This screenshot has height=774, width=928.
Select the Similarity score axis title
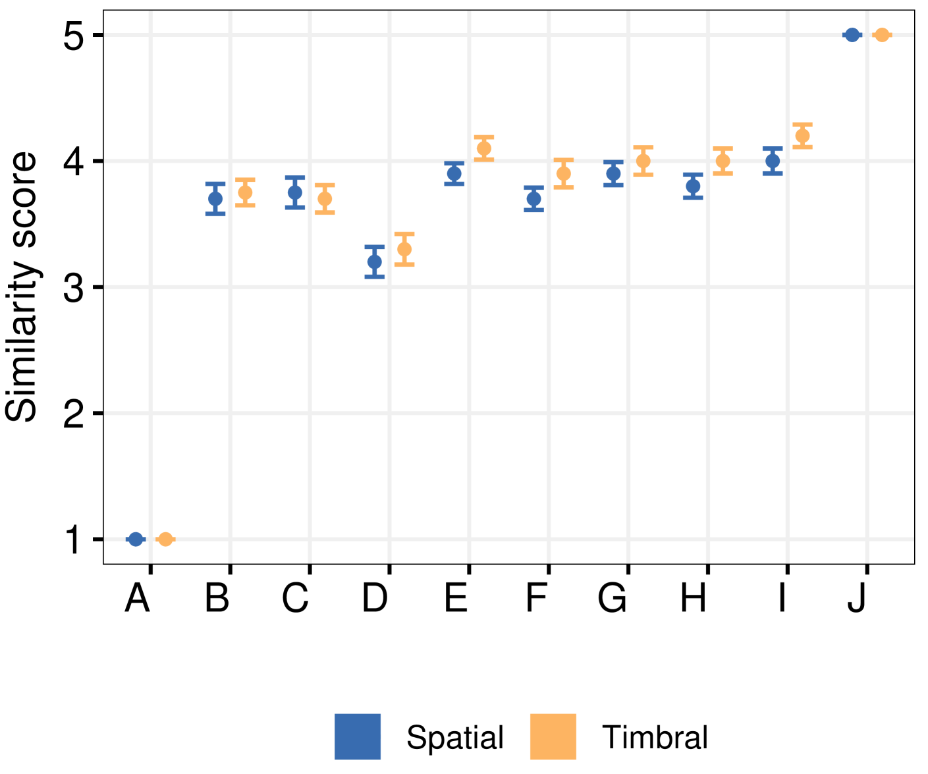pyautogui.click(x=21, y=287)
